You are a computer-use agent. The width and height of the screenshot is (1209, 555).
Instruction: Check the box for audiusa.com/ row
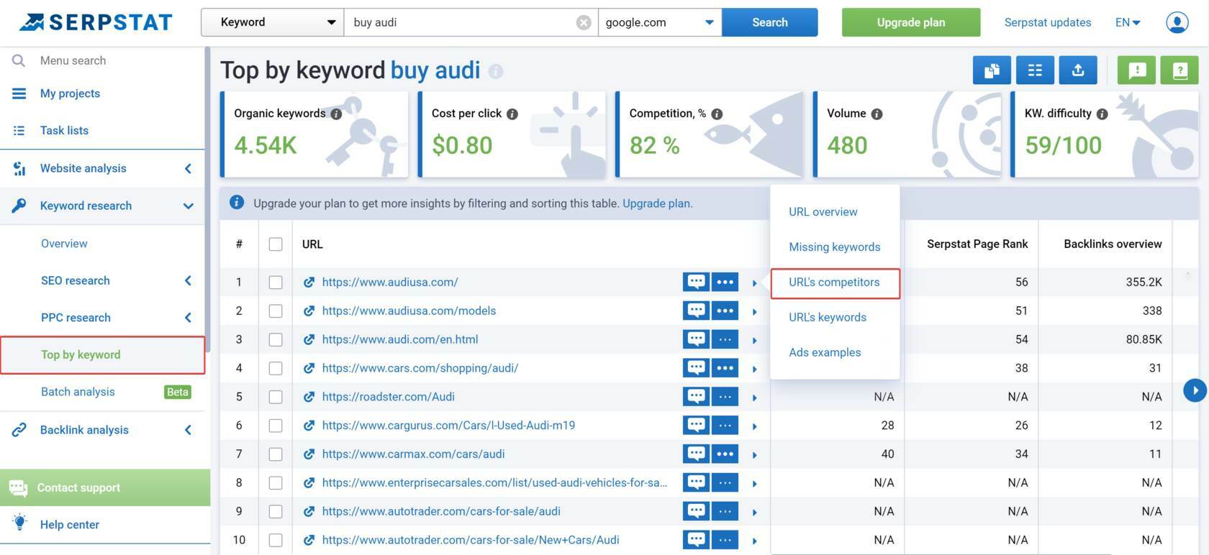pos(276,283)
